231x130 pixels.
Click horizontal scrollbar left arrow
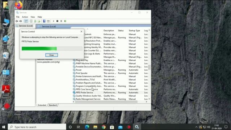pos(74,102)
